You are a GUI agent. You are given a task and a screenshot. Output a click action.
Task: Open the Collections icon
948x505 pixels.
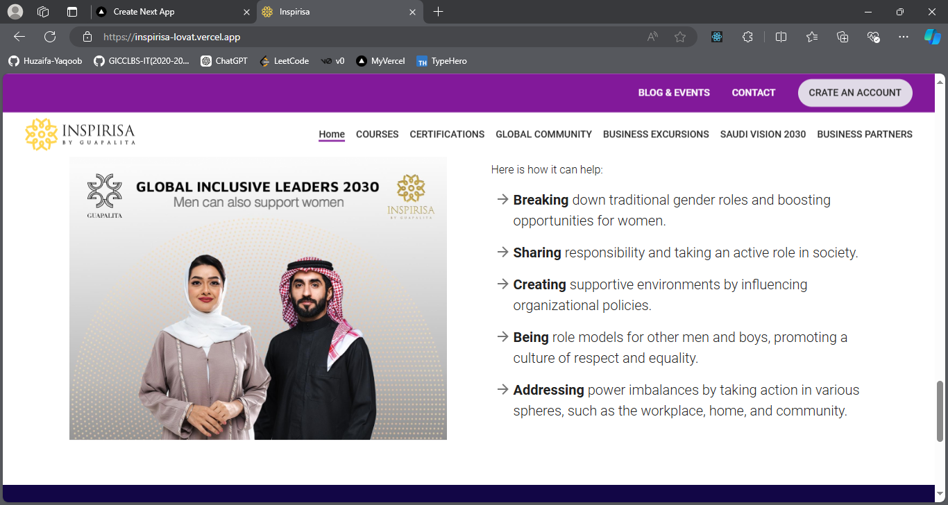point(843,37)
